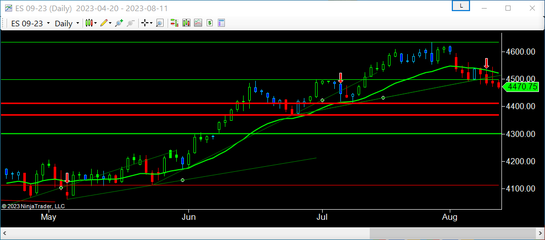Screen dimensions: 545x240
Task: Select the red down-arrow marker in August
Action: [486, 63]
